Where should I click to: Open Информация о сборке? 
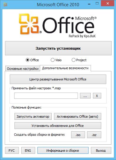tap(63, 151)
